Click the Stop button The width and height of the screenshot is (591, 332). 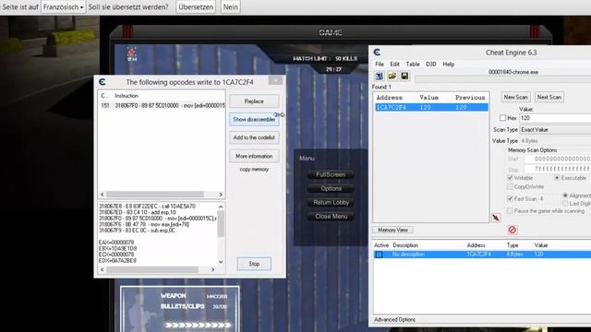pos(254,264)
